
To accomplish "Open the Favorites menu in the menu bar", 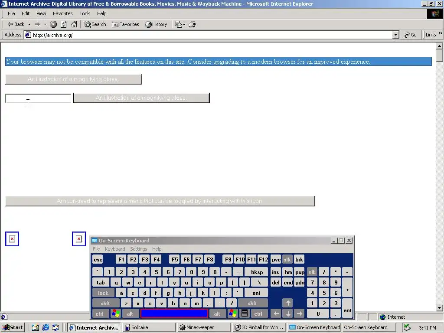I will [62, 13].
